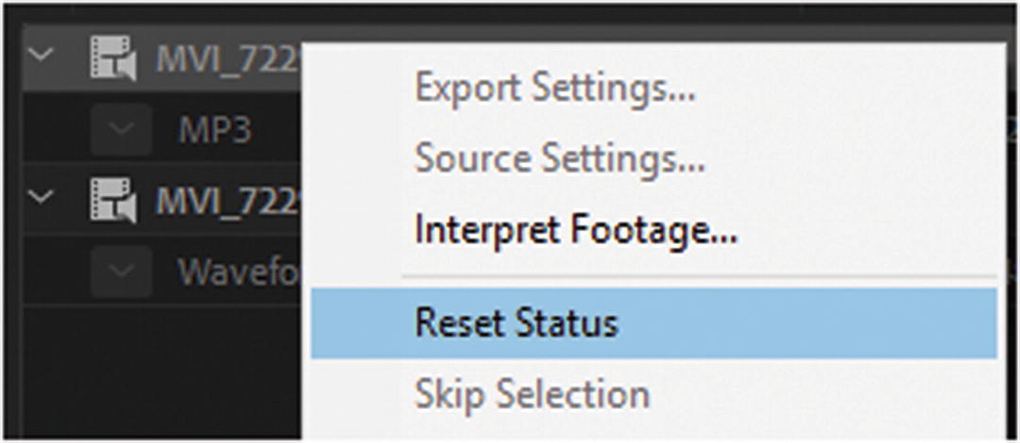Choose Export Settings... from the context menu
Screen dimensions: 1020x443
coord(555,89)
